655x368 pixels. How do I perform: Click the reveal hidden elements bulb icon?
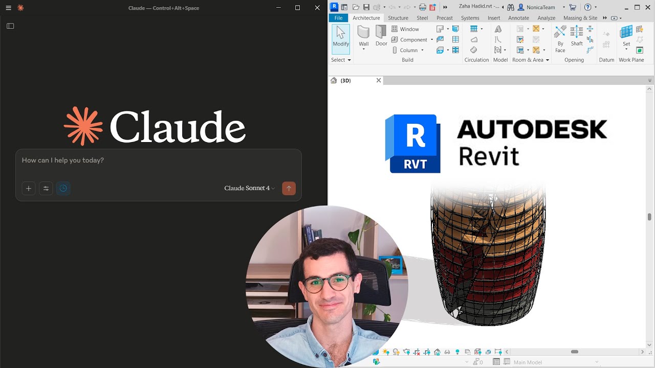(x=457, y=352)
